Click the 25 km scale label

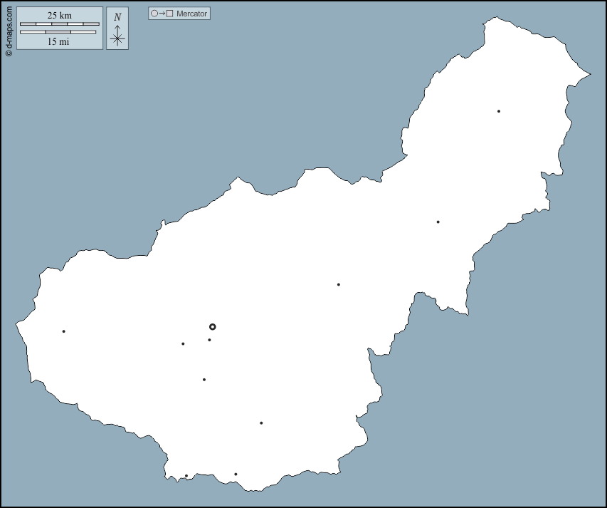[x=59, y=15]
